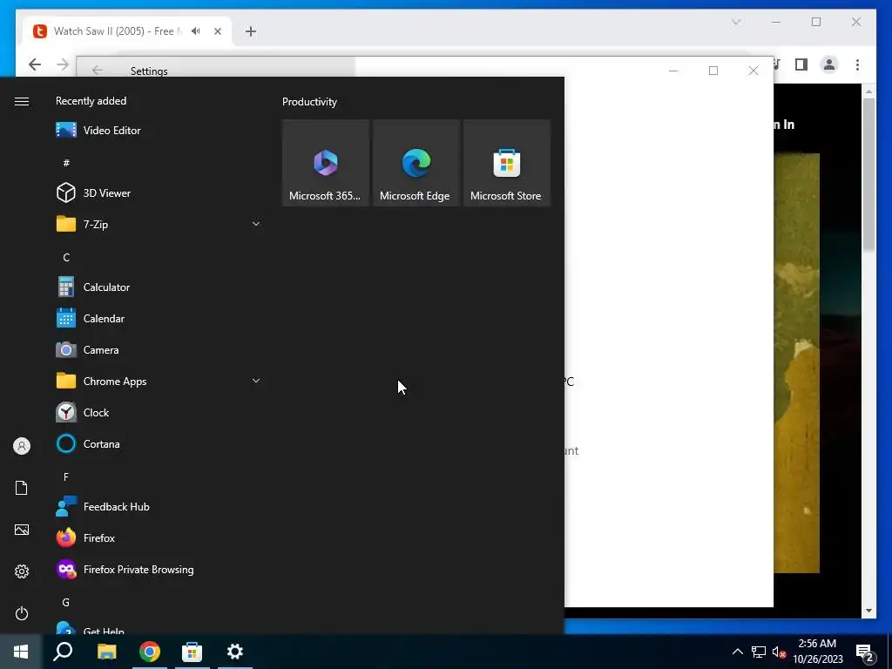Open taskbar Search
The image size is (892, 669).
coord(63,652)
